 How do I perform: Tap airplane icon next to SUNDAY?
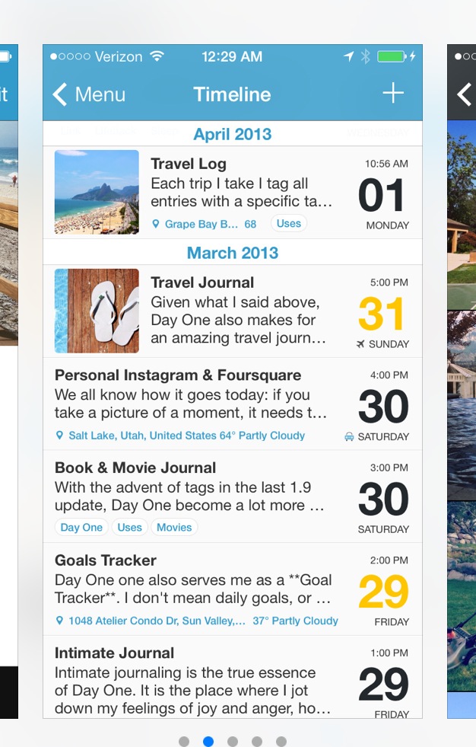pyautogui.click(x=361, y=343)
